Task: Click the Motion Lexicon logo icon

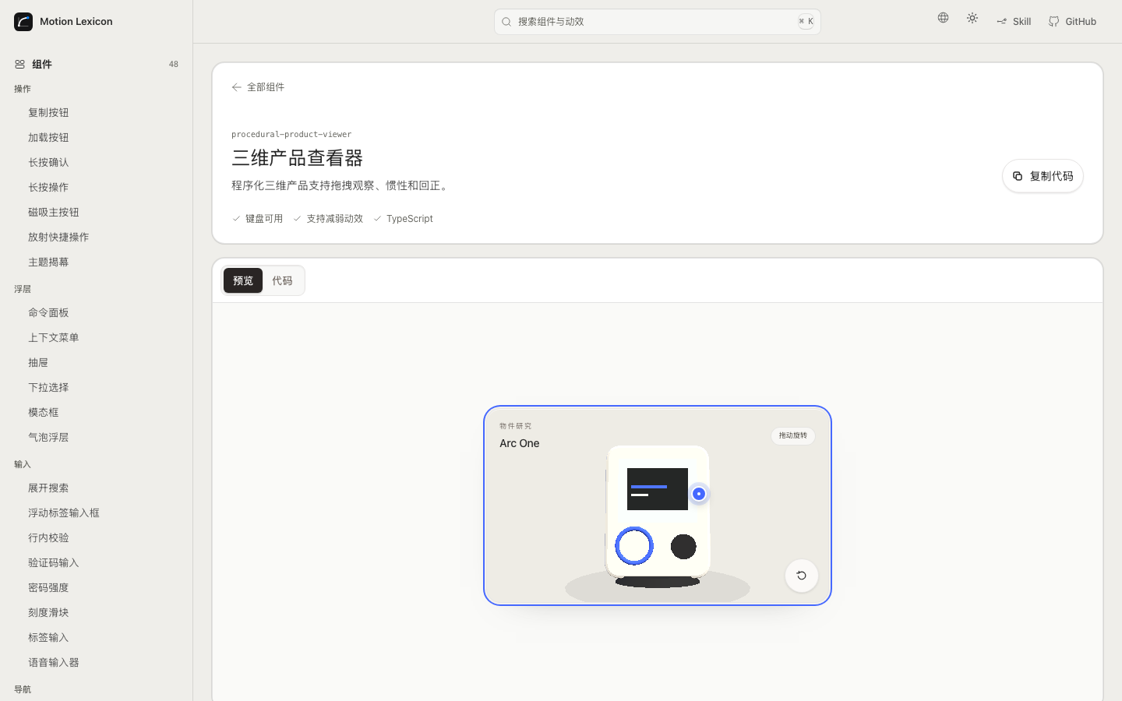Action: 23,22
